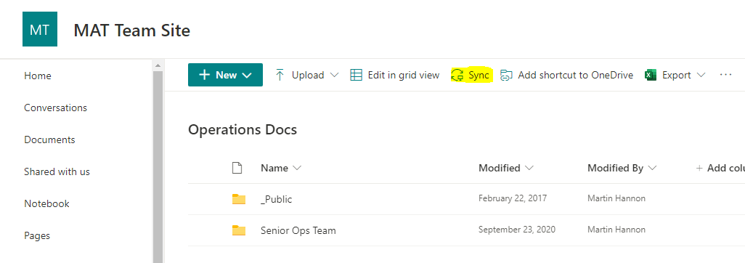745x263 pixels.
Task: Open Conversations in the left navigation
Action: click(x=56, y=108)
